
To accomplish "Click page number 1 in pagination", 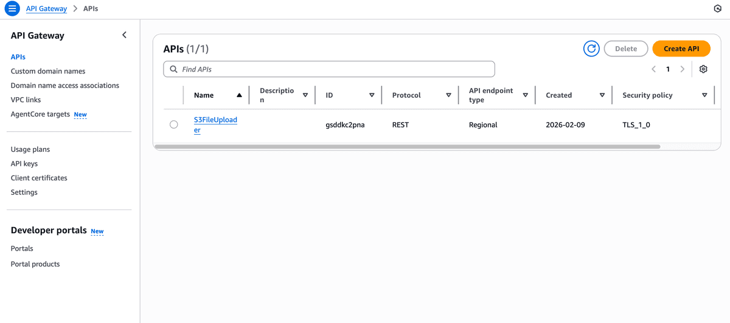I will pyautogui.click(x=668, y=69).
